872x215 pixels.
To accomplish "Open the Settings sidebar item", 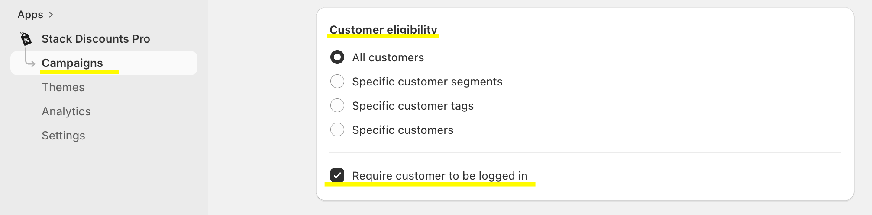I will click(x=64, y=136).
